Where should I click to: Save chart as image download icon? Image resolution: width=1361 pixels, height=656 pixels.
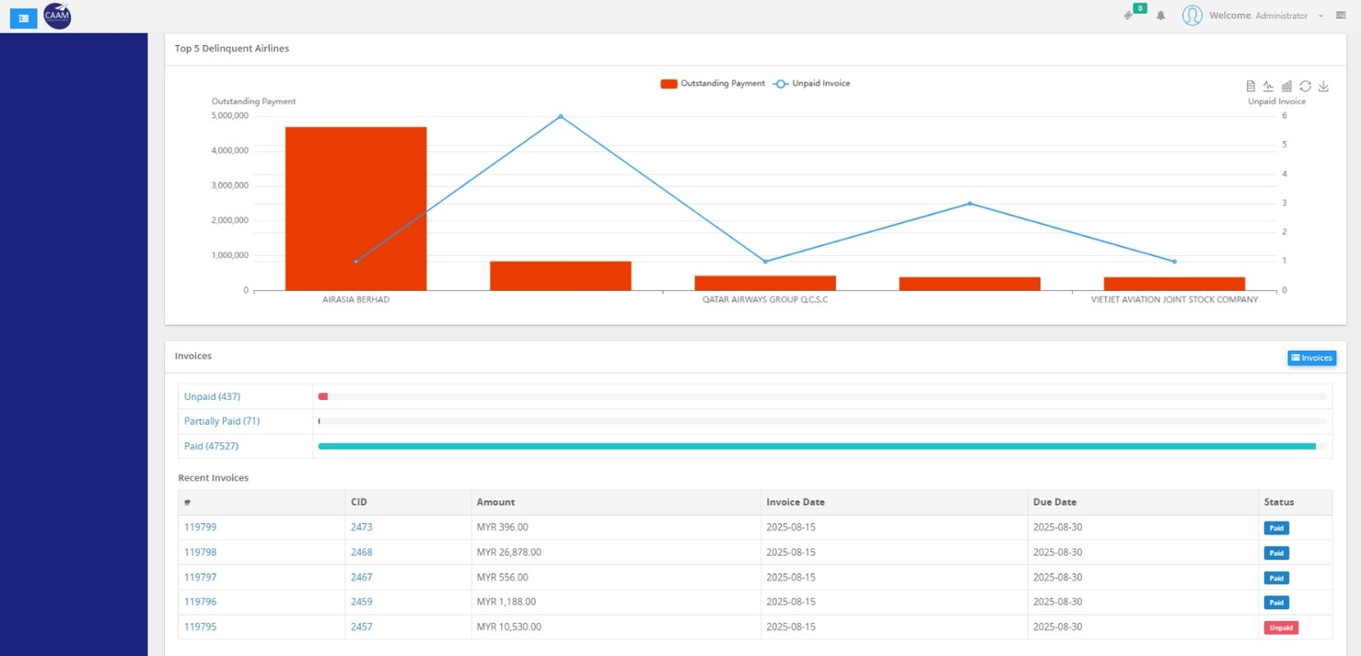[x=1323, y=87]
